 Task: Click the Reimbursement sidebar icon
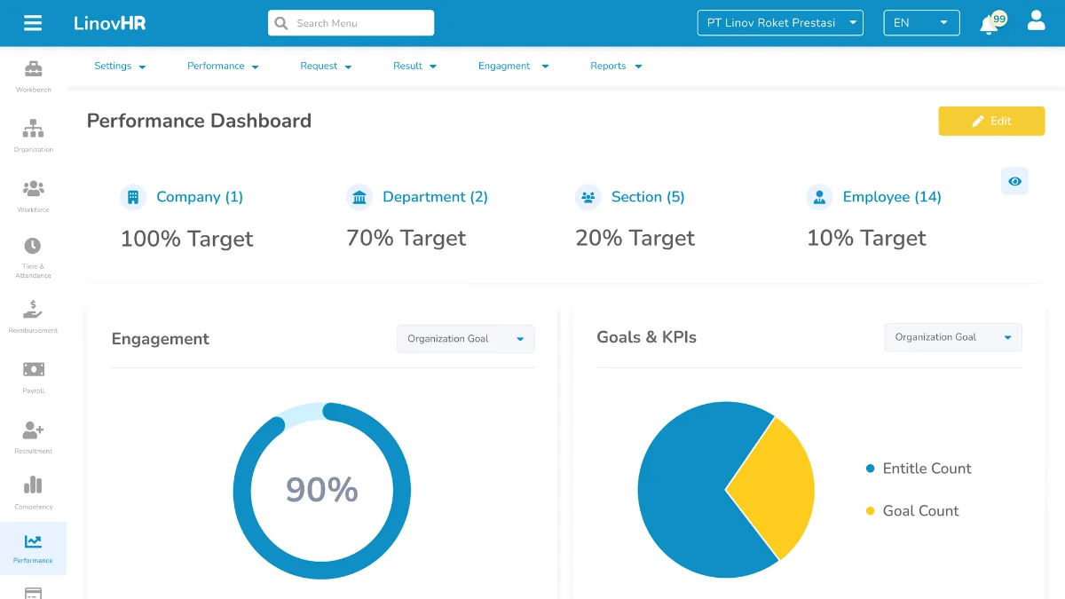pyautogui.click(x=33, y=311)
